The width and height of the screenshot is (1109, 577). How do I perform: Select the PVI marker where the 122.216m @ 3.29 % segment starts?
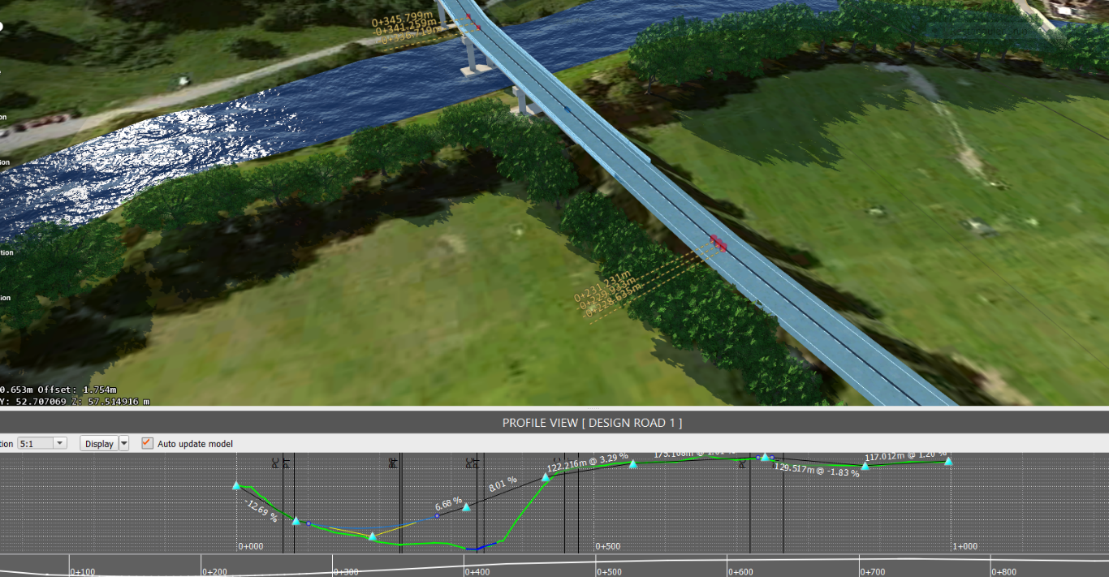[546, 477]
